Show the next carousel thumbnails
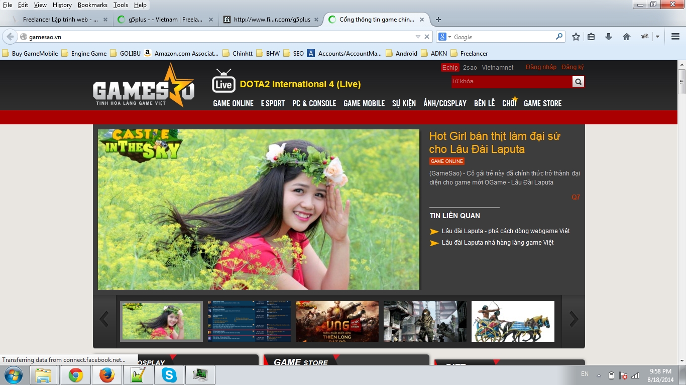Image resolution: width=686 pixels, height=385 pixels. pos(574,319)
